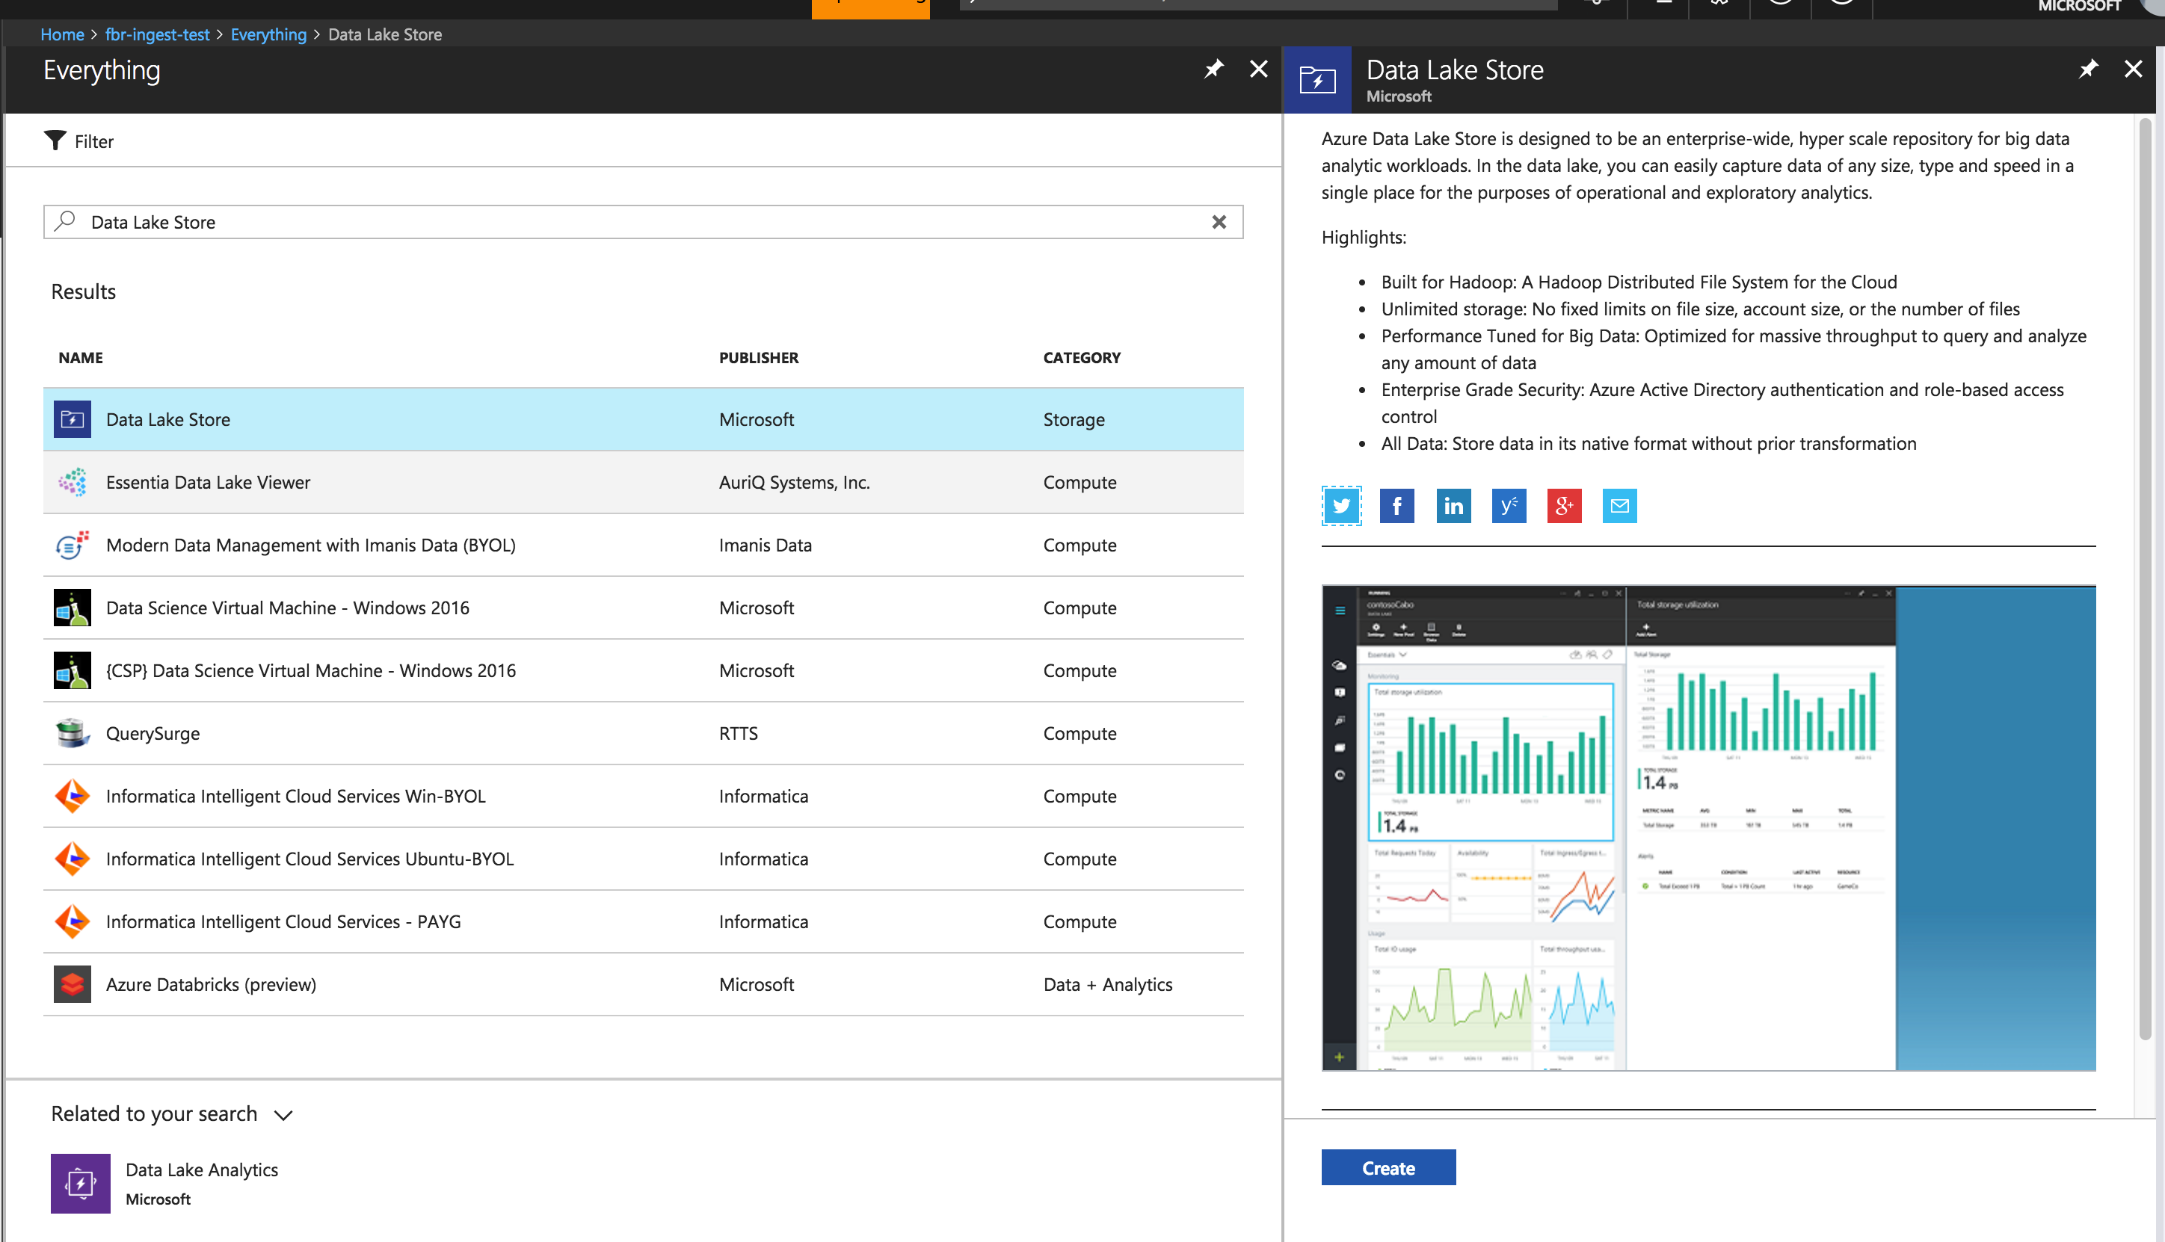The height and width of the screenshot is (1242, 2165).
Task: Open Data Lake Analytics related item
Action: pyautogui.click(x=164, y=1183)
